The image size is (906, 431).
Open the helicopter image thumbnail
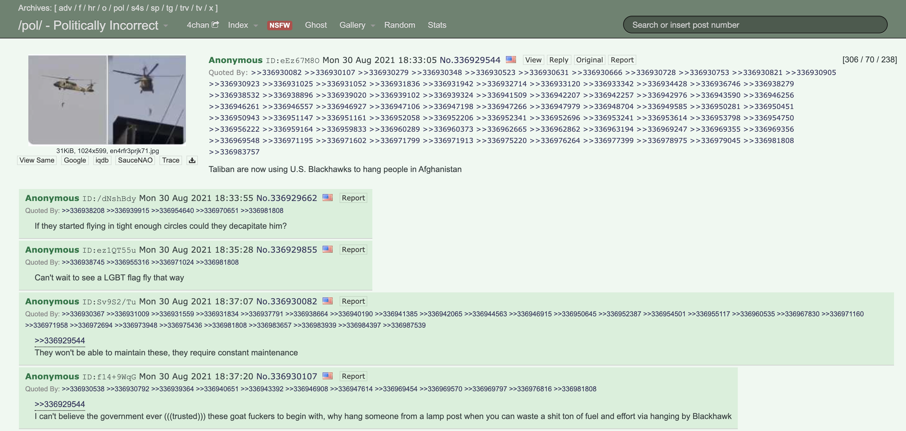[107, 100]
